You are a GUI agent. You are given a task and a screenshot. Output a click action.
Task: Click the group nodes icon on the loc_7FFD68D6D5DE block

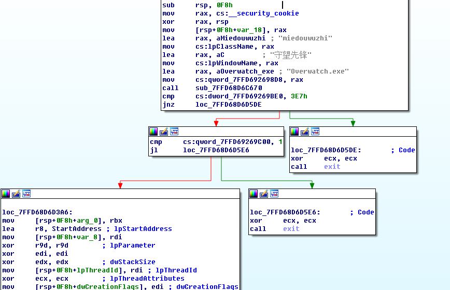click(315, 132)
